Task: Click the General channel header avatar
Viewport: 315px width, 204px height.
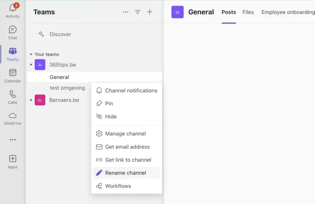Action: (178, 12)
